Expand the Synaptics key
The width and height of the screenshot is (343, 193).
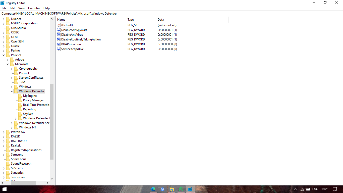pyautogui.click(x=4, y=173)
